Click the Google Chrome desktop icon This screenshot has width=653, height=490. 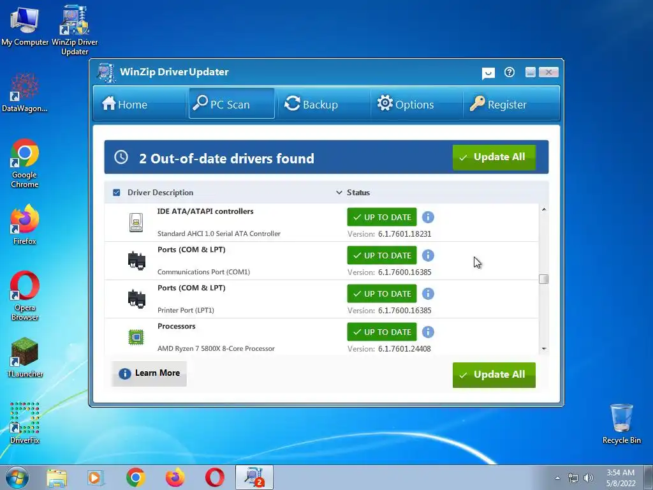click(25, 163)
